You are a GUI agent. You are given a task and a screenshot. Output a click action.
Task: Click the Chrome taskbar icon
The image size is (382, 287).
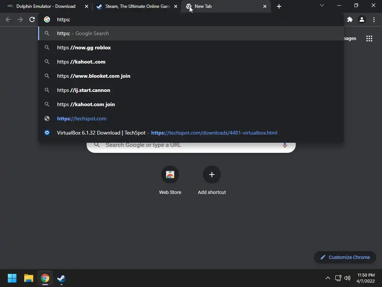pos(45,278)
